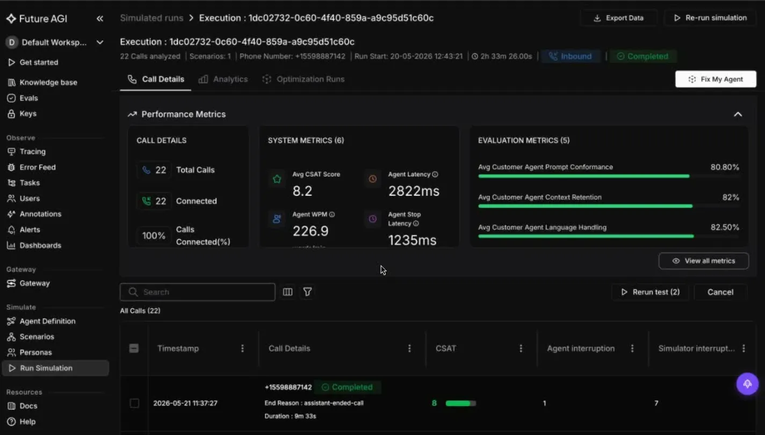Viewport: 765px width, 435px height.
Task: Click the CSAT score bar in first row
Action: pos(461,403)
